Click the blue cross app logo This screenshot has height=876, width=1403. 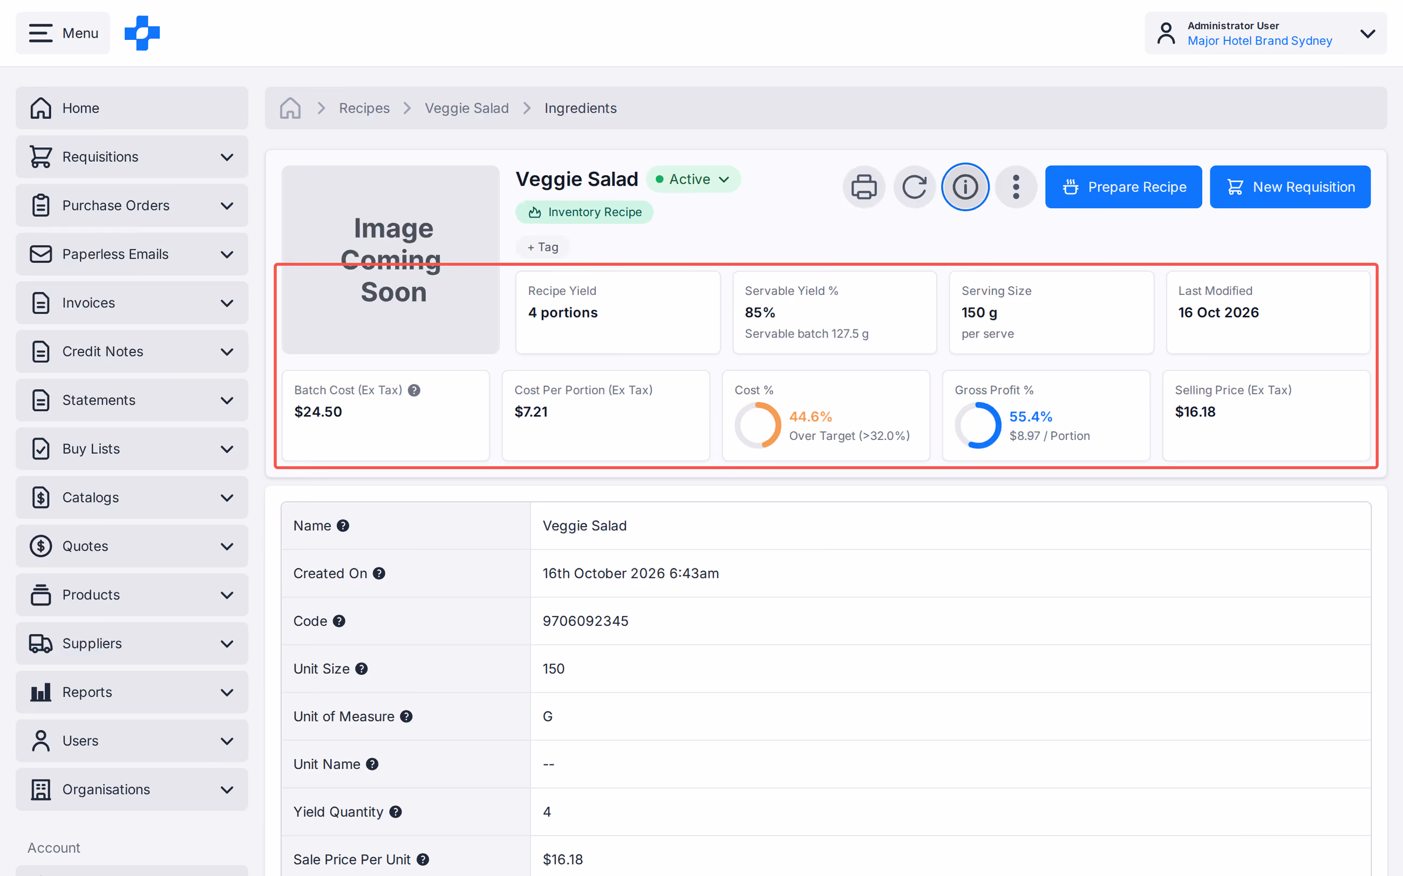click(x=142, y=33)
